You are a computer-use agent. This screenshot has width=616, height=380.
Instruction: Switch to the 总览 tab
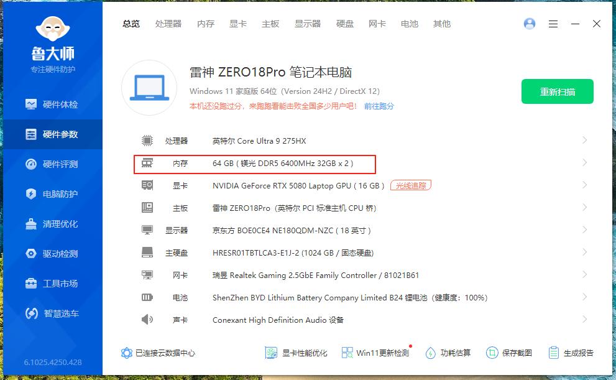point(131,24)
